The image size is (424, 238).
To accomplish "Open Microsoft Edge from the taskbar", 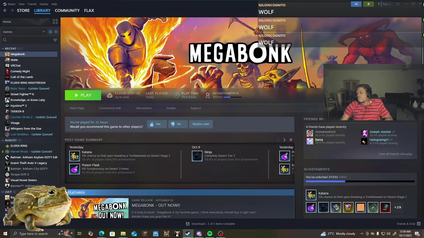I will click(x=101, y=234).
